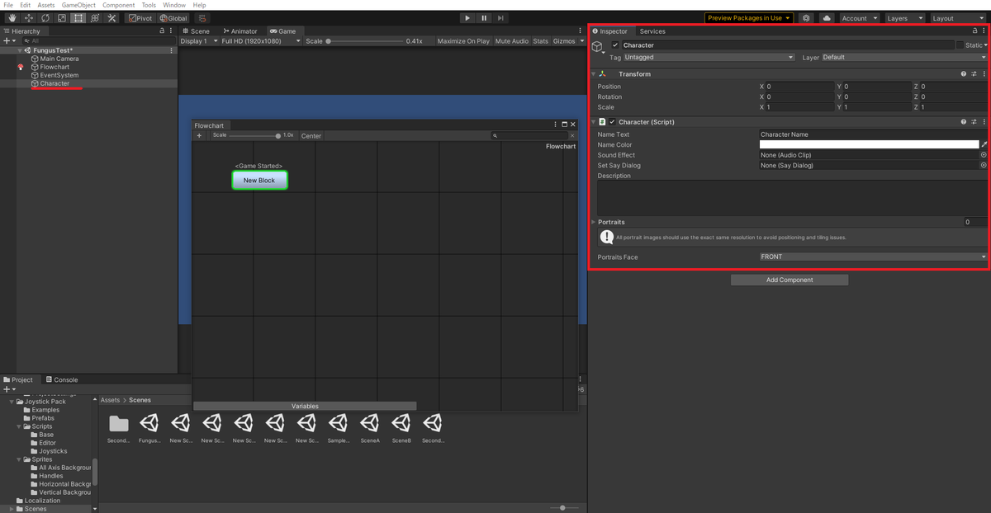Select the Hand tool in the toolbar
The image size is (991, 513).
pos(12,18)
